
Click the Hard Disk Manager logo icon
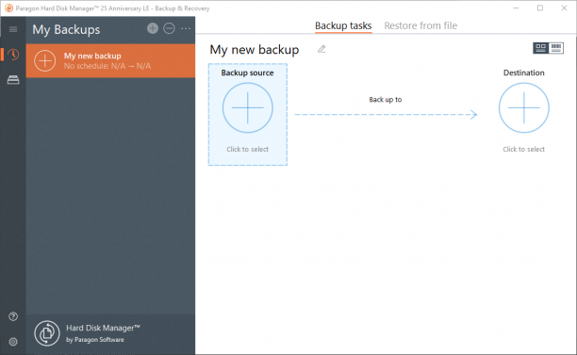tap(47, 333)
